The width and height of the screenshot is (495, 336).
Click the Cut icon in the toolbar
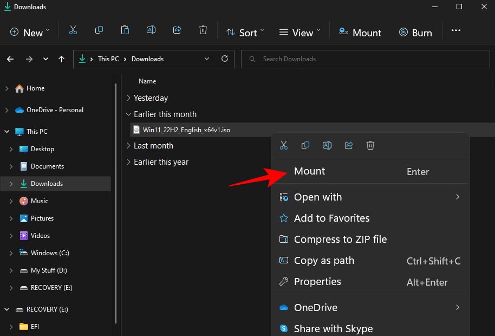[73, 31]
